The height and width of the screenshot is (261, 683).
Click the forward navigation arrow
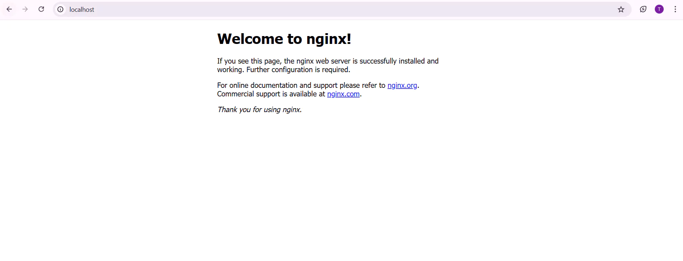click(x=25, y=9)
